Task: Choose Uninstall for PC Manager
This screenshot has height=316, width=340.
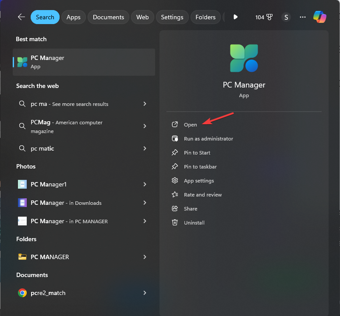Action: [x=194, y=223]
